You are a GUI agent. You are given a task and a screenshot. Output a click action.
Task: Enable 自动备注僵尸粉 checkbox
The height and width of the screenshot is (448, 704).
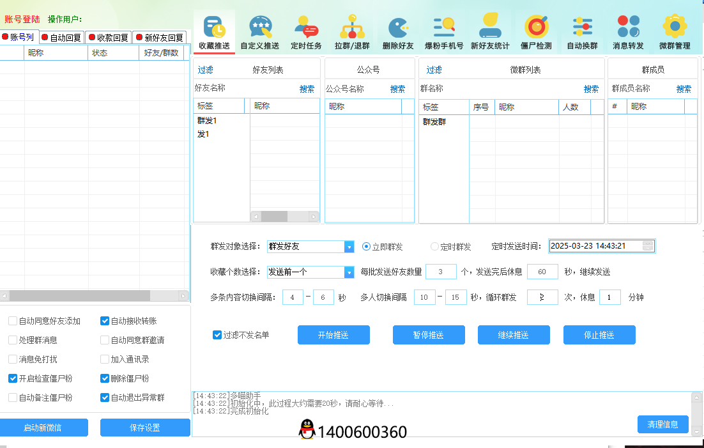pos(13,398)
